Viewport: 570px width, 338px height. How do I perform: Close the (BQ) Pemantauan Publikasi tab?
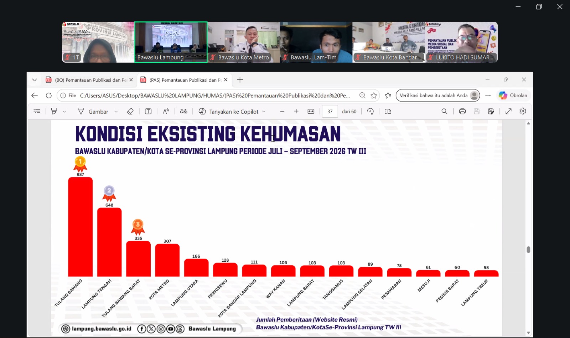[x=131, y=80]
